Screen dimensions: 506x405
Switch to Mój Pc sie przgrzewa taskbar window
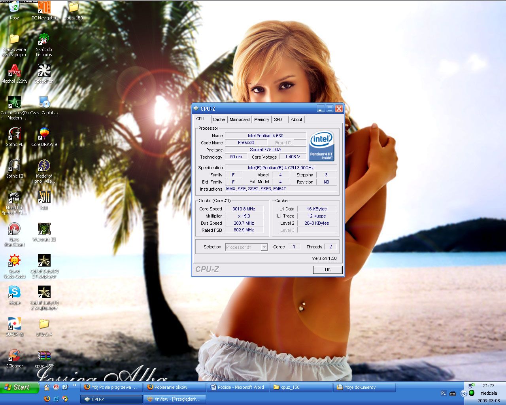111,387
